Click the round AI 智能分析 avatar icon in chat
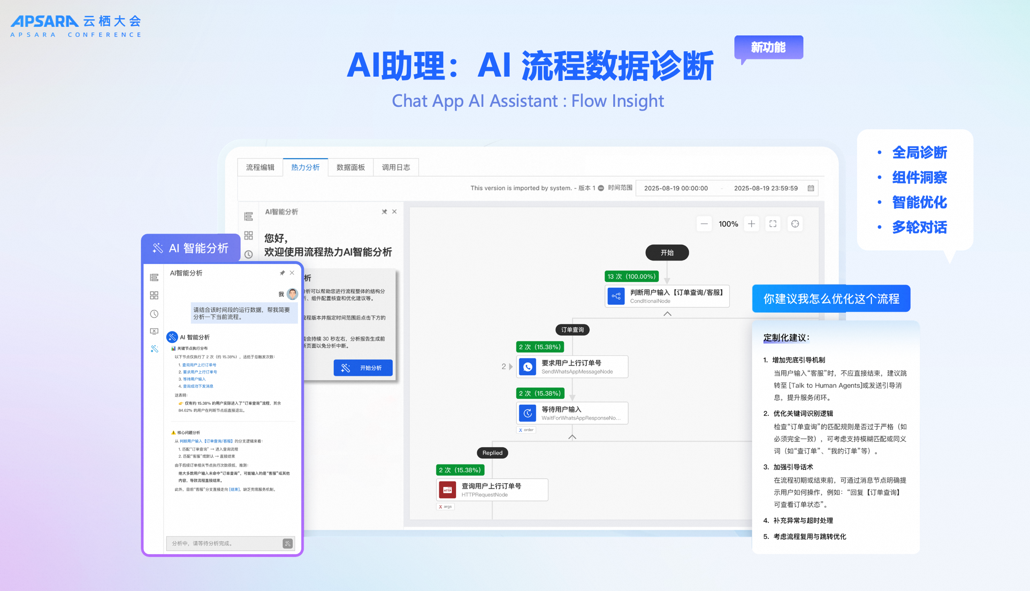Screen dimensions: 1030x591 (x=172, y=337)
